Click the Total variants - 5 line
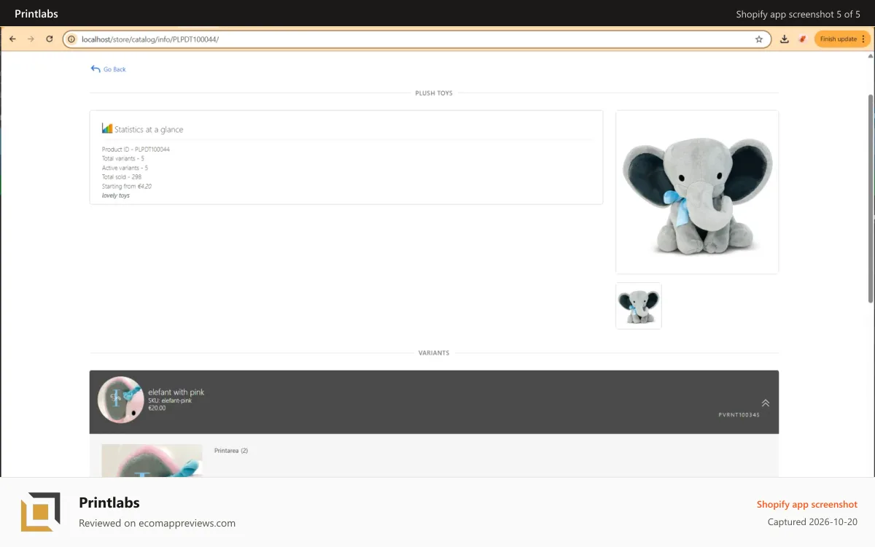 (x=123, y=158)
